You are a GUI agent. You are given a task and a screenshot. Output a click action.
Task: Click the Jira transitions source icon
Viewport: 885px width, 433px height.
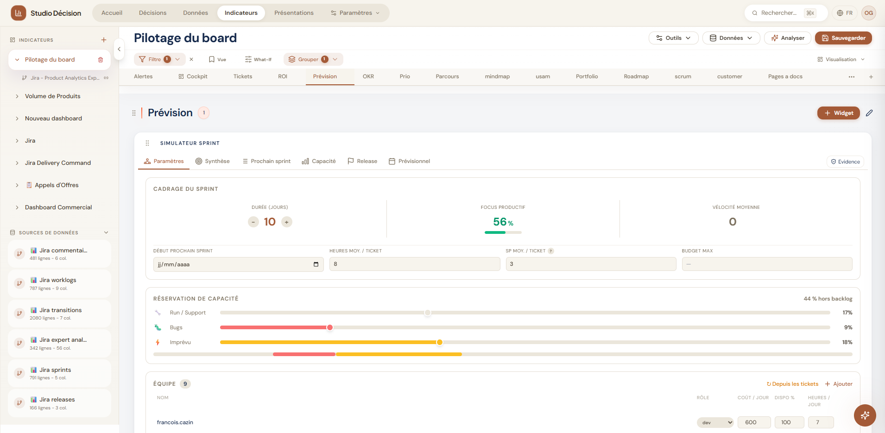(x=19, y=314)
